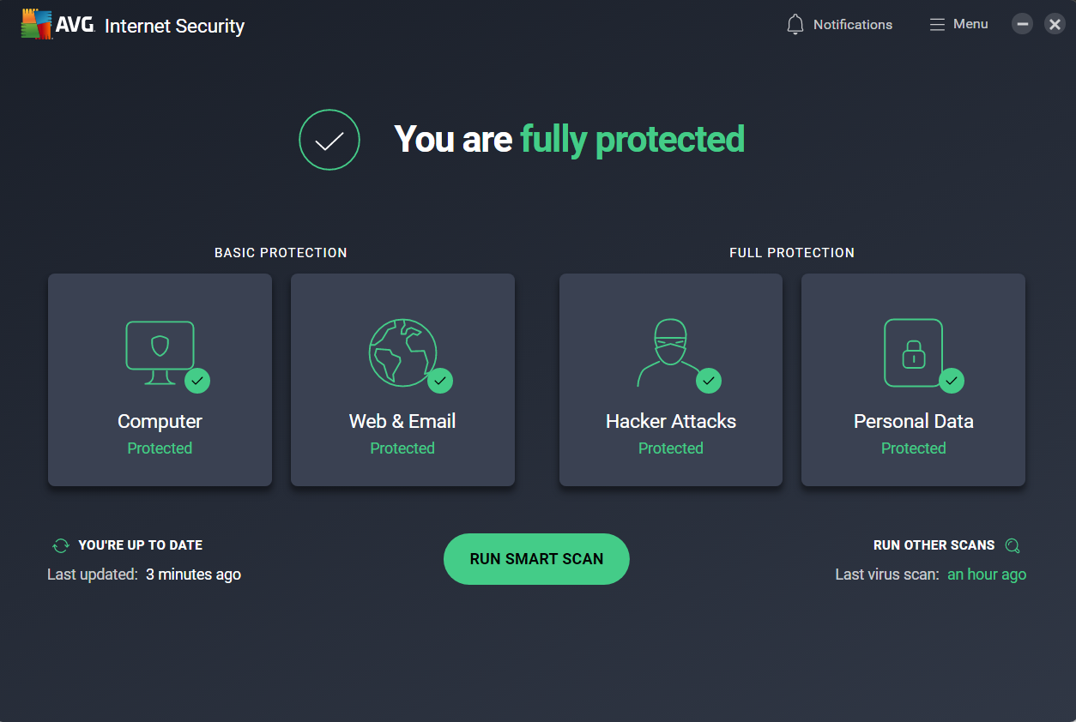Select the Web & Email Protected tile

pyautogui.click(x=402, y=380)
